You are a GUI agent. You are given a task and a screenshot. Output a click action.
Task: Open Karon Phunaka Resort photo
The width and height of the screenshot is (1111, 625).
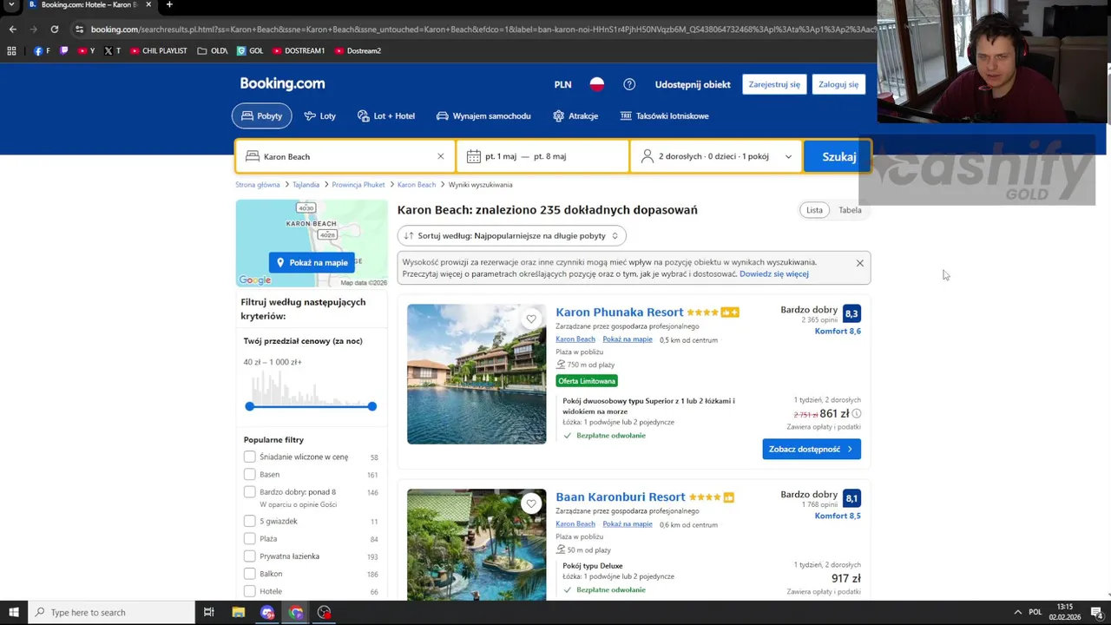pyautogui.click(x=477, y=374)
